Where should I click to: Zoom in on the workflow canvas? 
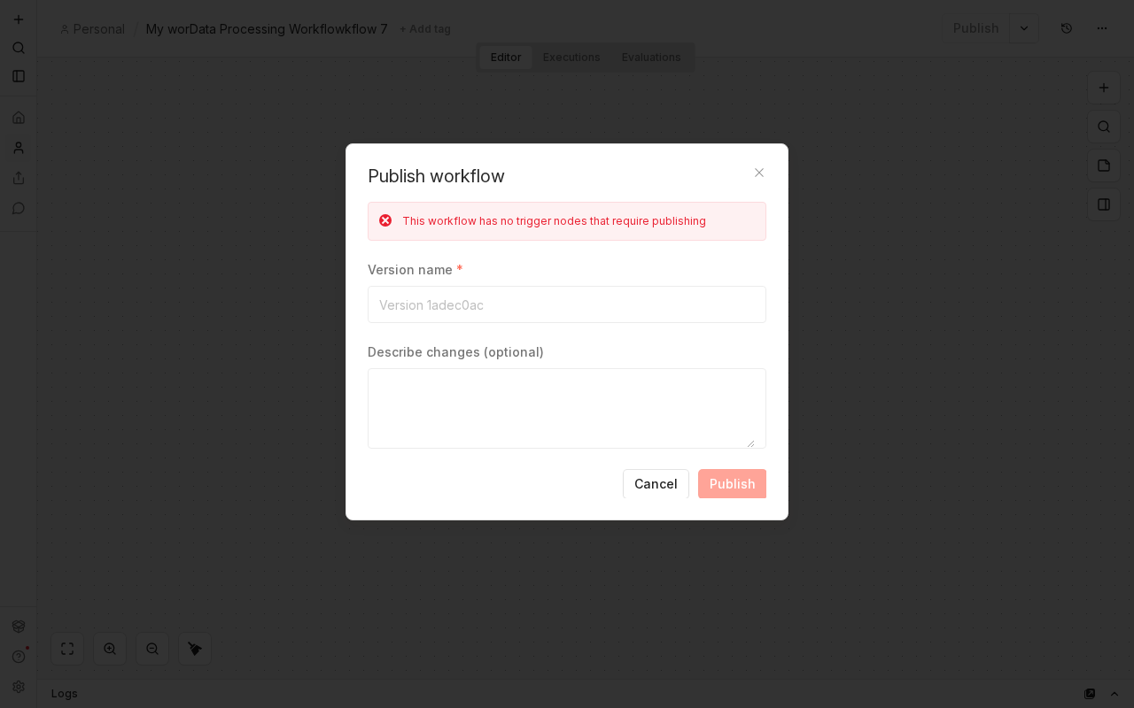(110, 649)
